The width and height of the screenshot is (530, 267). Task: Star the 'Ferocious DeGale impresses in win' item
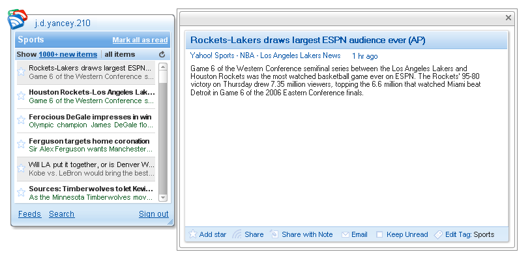point(21,120)
